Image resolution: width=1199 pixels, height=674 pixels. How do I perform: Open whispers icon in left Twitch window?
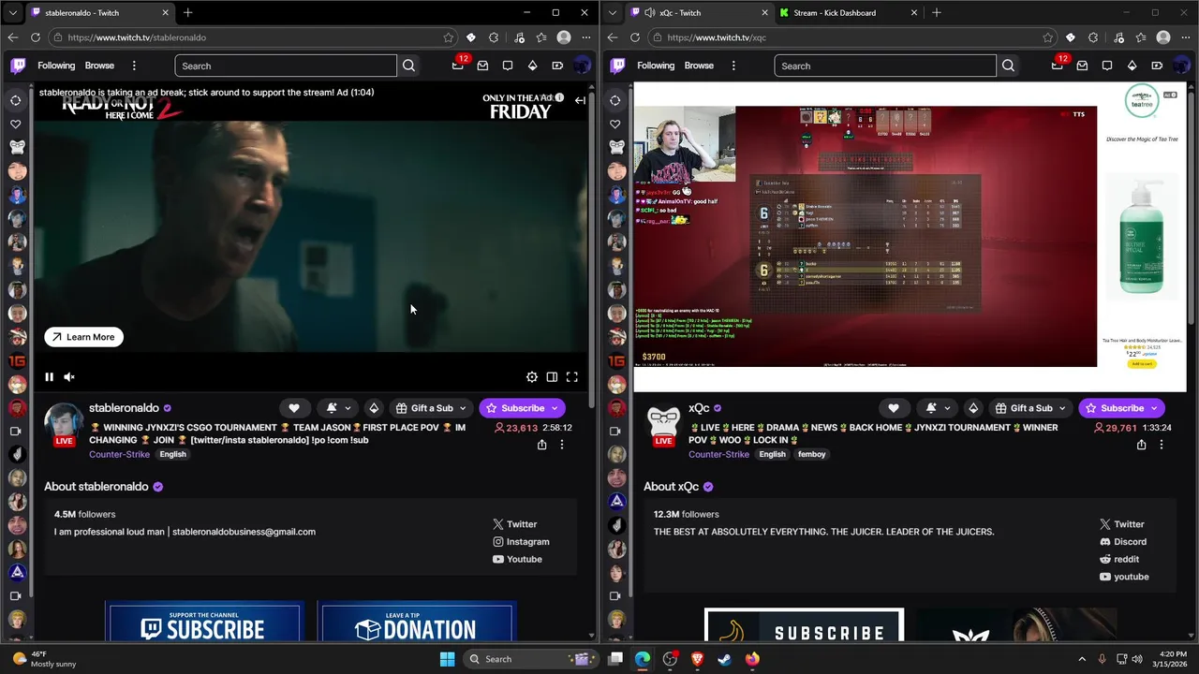pos(508,66)
